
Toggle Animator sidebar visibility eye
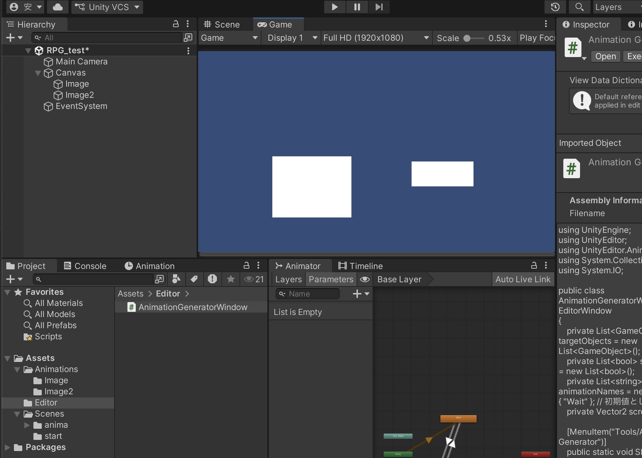click(x=365, y=279)
